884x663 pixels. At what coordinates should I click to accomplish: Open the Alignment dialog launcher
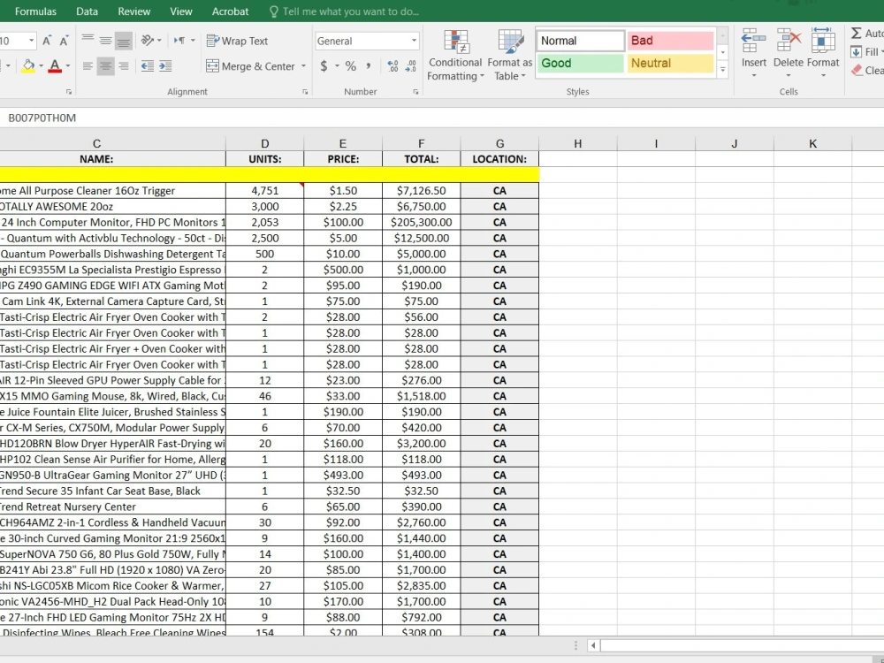tap(305, 92)
